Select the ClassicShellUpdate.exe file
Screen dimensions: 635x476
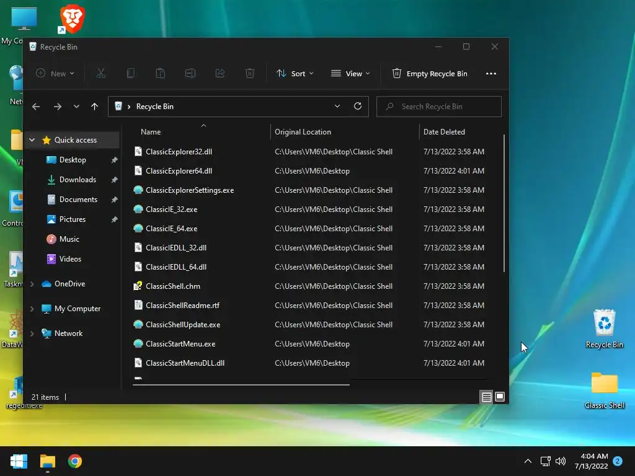183,325
